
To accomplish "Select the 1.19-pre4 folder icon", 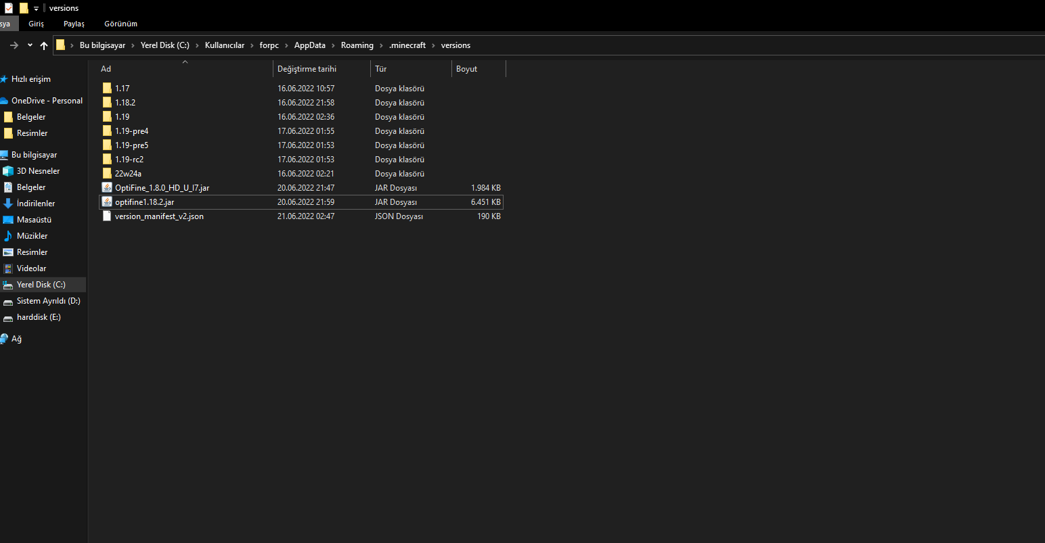I will (107, 131).
